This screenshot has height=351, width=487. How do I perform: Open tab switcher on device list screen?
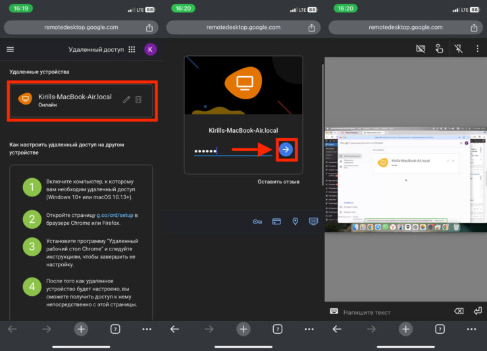(115, 329)
